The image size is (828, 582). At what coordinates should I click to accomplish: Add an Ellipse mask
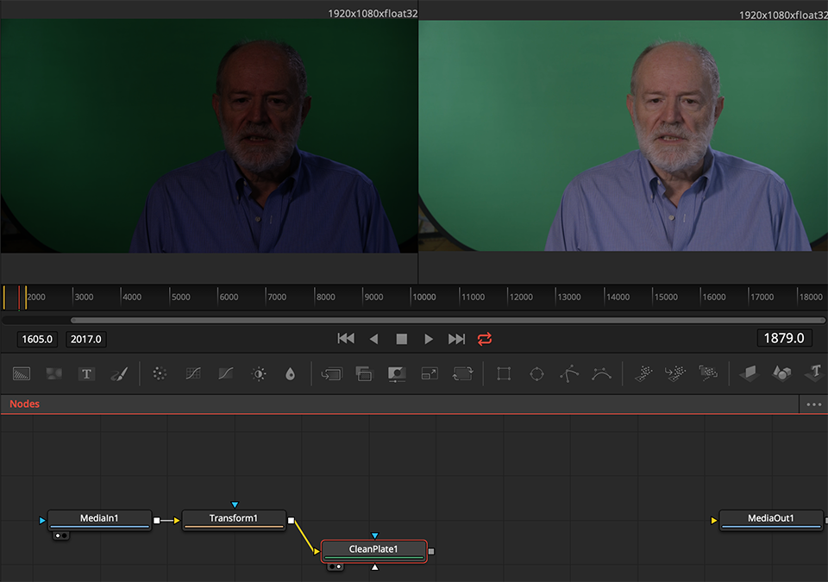[x=536, y=374]
